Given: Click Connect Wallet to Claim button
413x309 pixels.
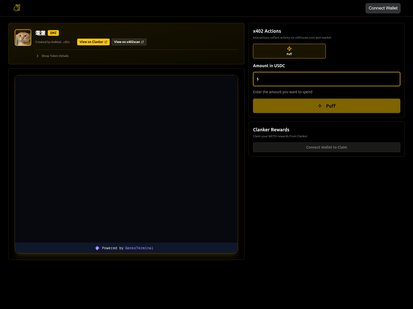Looking at the screenshot, I should click(327, 147).
